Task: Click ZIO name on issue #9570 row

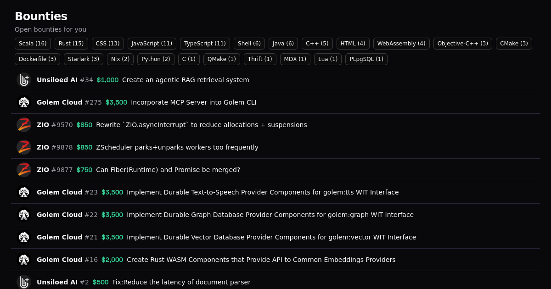Action: 43,125
